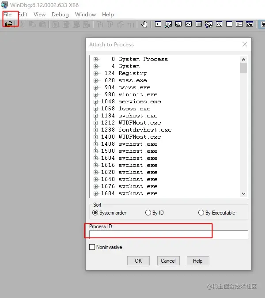Screen dimensions: 265x298
Task: Select the By Executable sort option
Action: tap(217, 213)
